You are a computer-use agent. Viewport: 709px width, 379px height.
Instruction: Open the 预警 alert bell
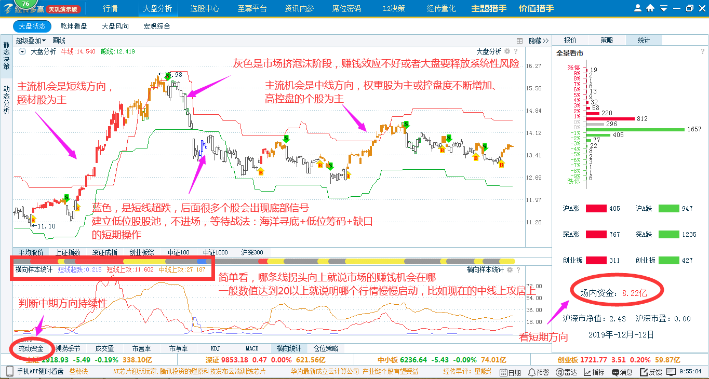539,372
